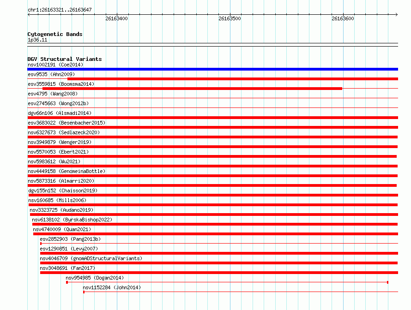The height and width of the screenshot is (310, 411).
Task: Click nsv6327673 (Sedlazeck2020) variant label
Action: coord(64,132)
